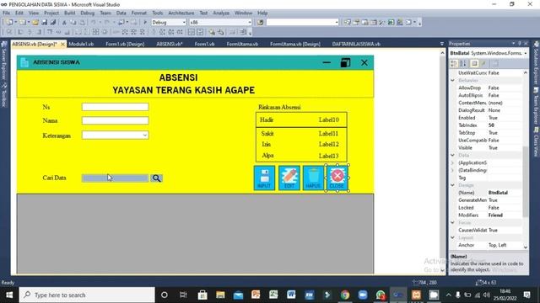Image resolution: width=540 pixels, height=303 pixels.
Task: Click the Properties page icon in the Properties toolbar
Action: (474, 64)
